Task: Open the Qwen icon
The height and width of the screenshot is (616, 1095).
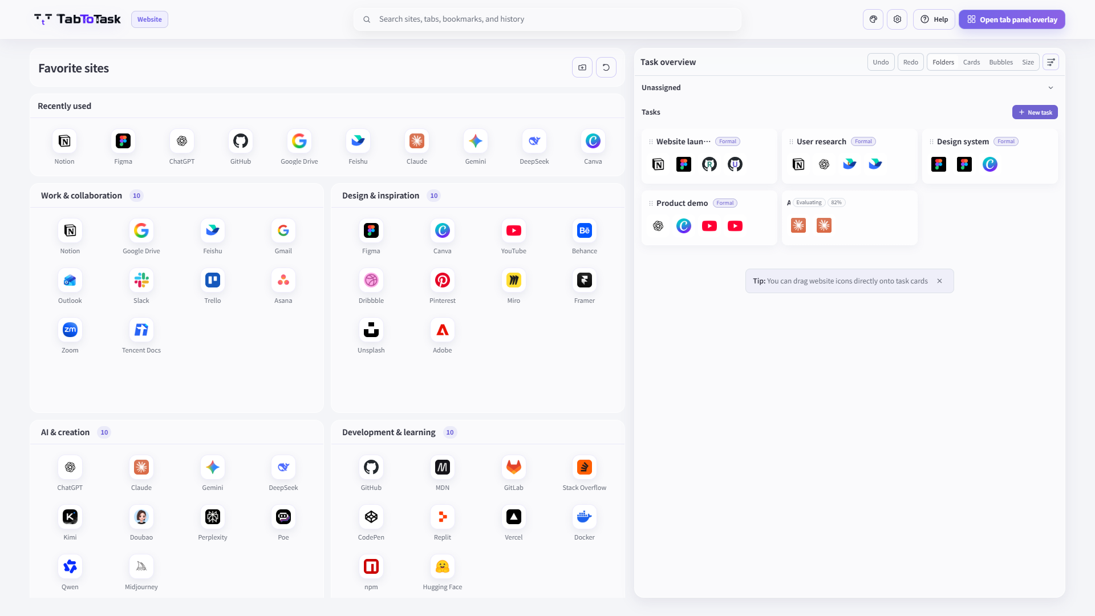Action: pyautogui.click(x=70, y=566)
